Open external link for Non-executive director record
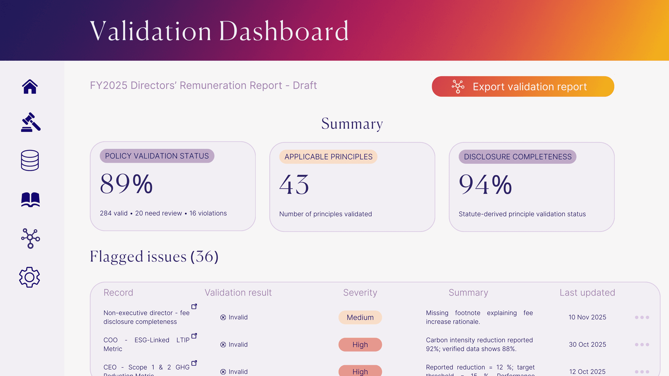The height and width of the screenshot is (376, 669). pos(194,306)
